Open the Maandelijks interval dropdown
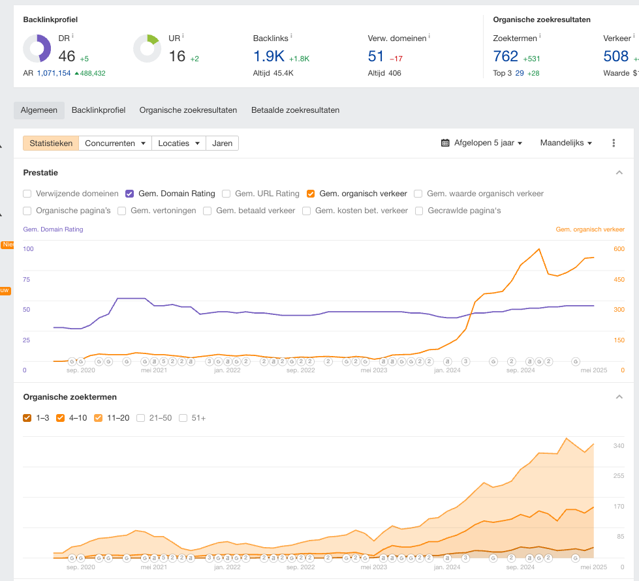 pyautogui.click(x=566, y=143)
